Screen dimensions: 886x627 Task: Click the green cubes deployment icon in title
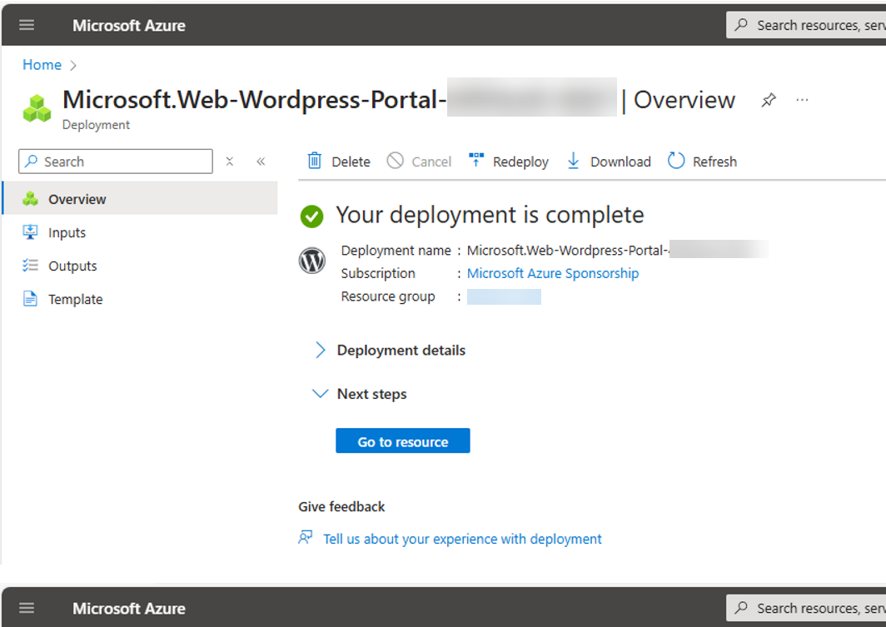click(37, 108)
